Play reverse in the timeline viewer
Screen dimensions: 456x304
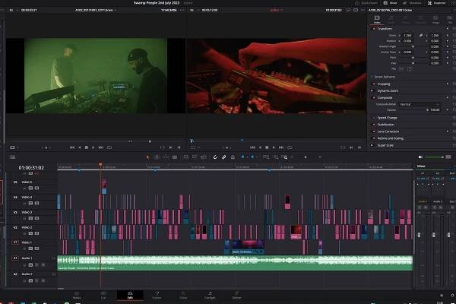pyautogui.click(x=260, y=147)
